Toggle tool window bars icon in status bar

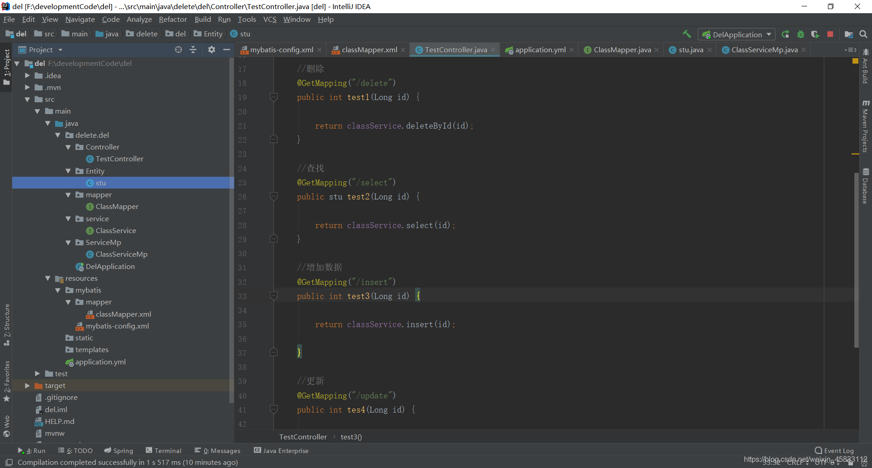point(9,463)
